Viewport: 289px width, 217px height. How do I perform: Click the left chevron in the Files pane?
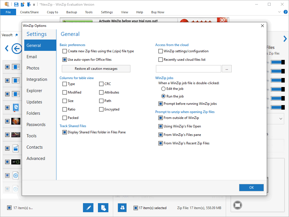click(7, 48)
